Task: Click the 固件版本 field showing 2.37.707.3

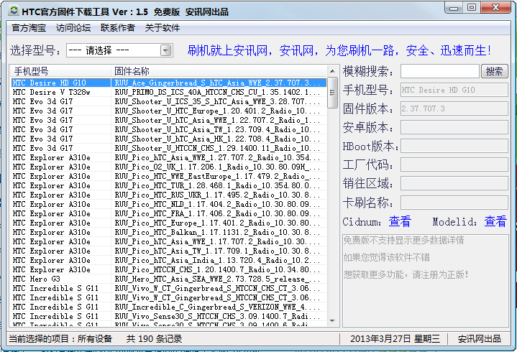Action: (454, 108)
